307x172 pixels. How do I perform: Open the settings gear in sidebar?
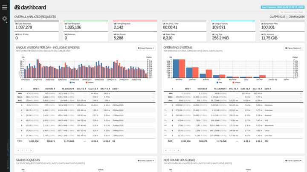click(x=5, y=19)
